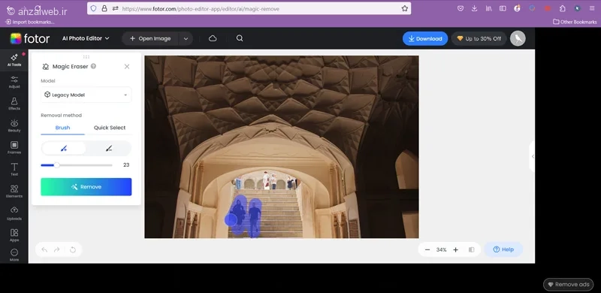Click the blue Download button
This screenshot has width=601, height=293.
click(425, 38)
